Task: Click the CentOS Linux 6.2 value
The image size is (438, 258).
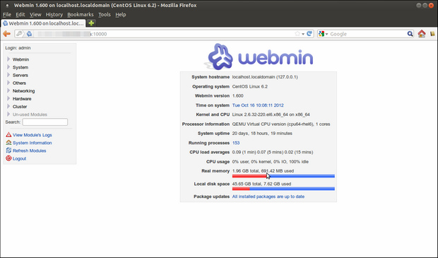Action: click(249, 86)
